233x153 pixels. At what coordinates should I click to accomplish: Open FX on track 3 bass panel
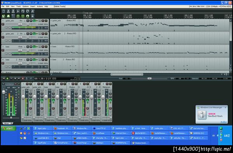click(x=34, y=47)
